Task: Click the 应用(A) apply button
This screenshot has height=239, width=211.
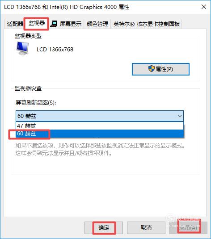Action: [188, 228]
